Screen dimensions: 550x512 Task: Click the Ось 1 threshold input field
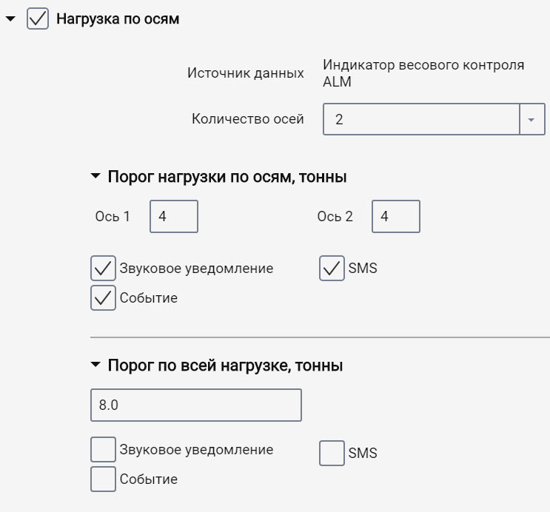[x=174, y=216]
